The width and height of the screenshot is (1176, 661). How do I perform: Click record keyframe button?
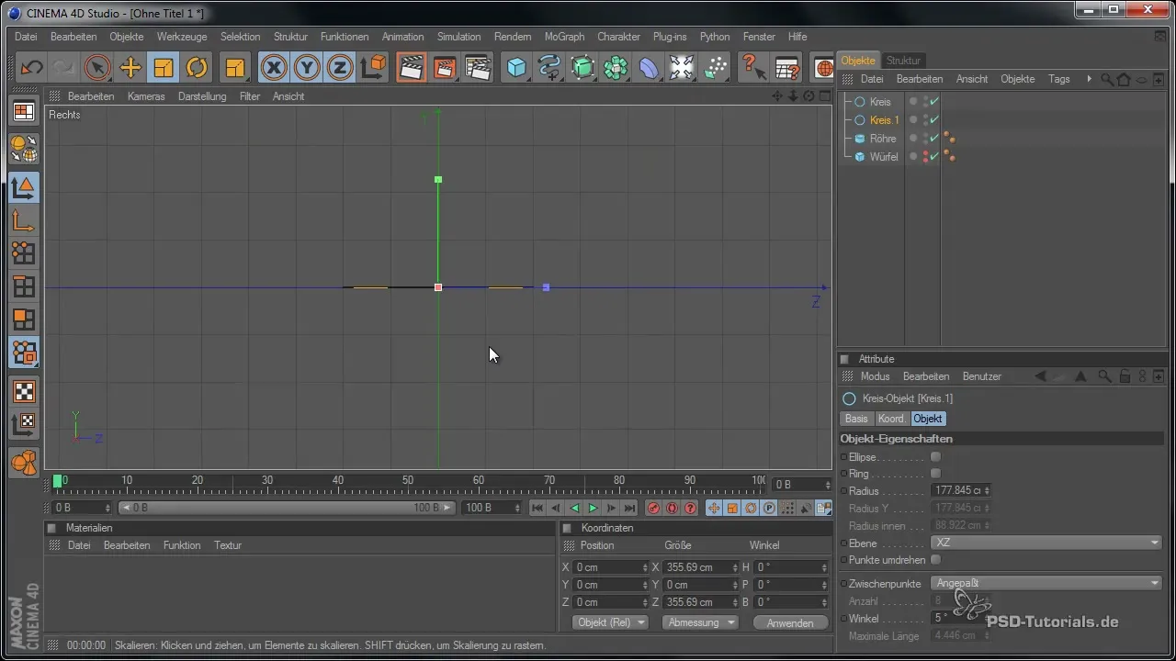coord(654,508)
